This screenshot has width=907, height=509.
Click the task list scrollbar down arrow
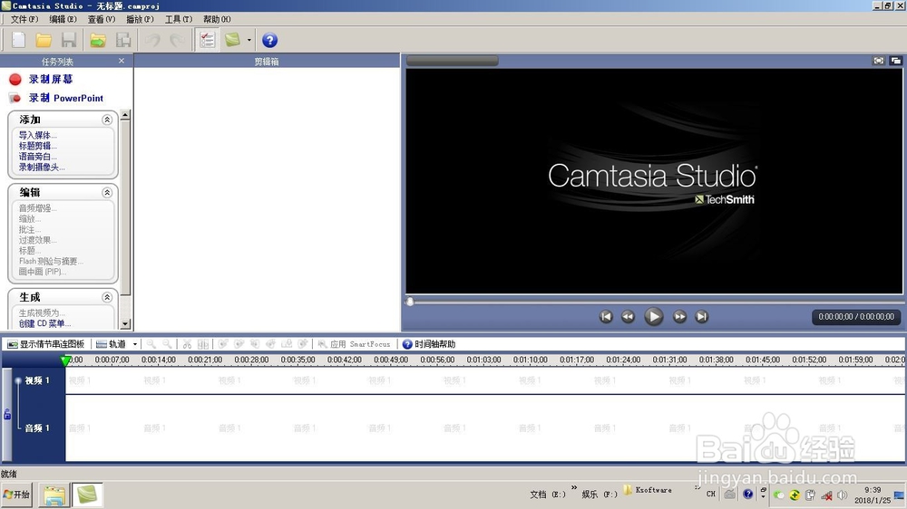(125, 324)
